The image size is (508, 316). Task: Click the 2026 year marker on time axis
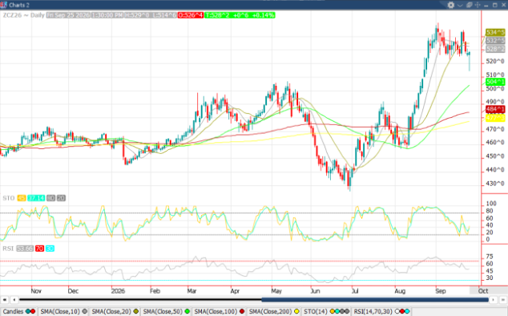pos(118,290)
